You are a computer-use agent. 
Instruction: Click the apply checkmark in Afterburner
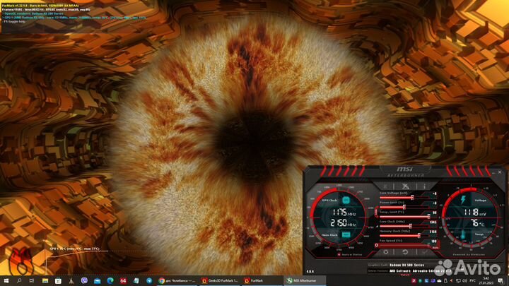pos(425,252)
